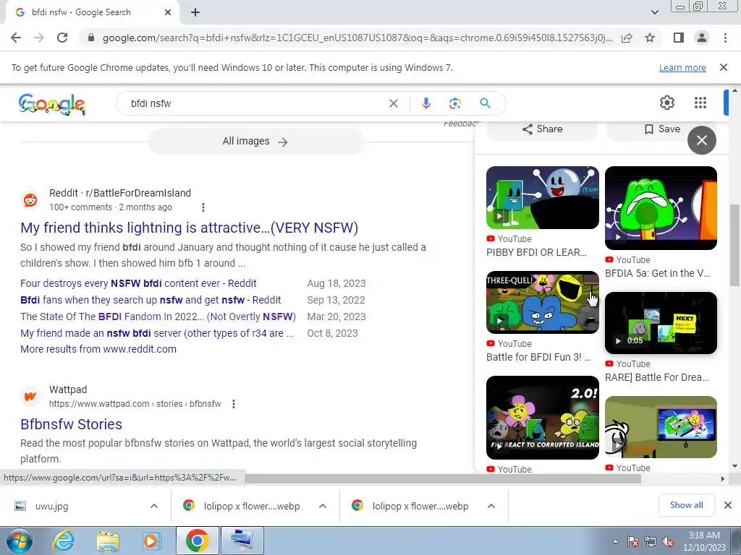Open downloaded file uwu.jpg
The image size is (741, 555).
[x=51, y=507]
